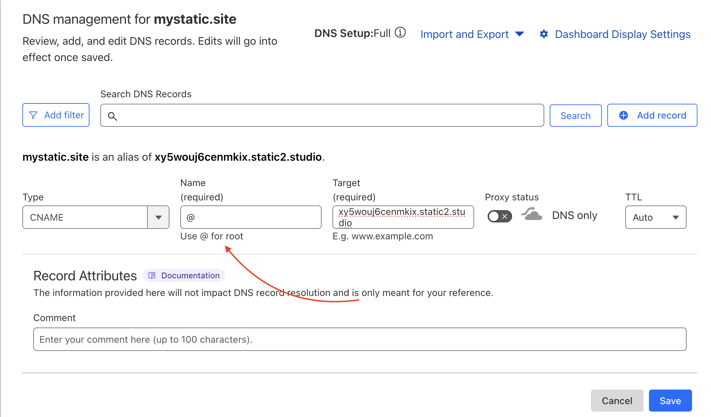
Task: Click the DNS Setup info icon
Action: (400, 33)
